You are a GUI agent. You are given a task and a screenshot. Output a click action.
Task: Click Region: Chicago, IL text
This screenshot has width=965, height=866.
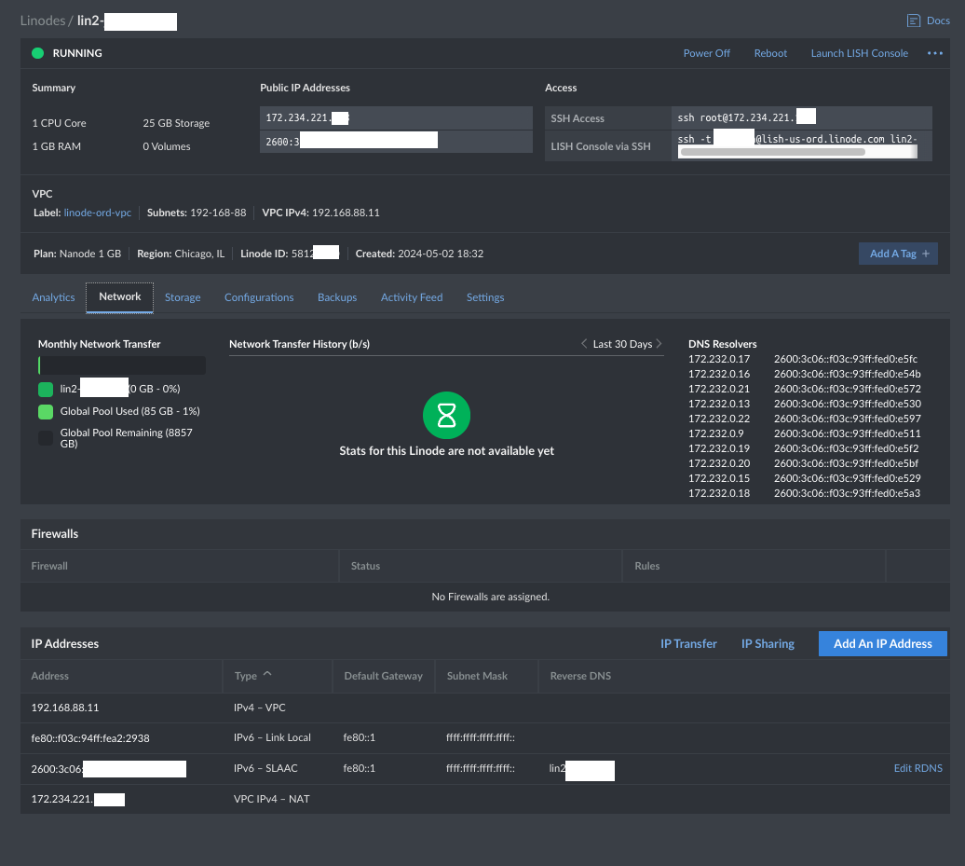pos(181,254)
